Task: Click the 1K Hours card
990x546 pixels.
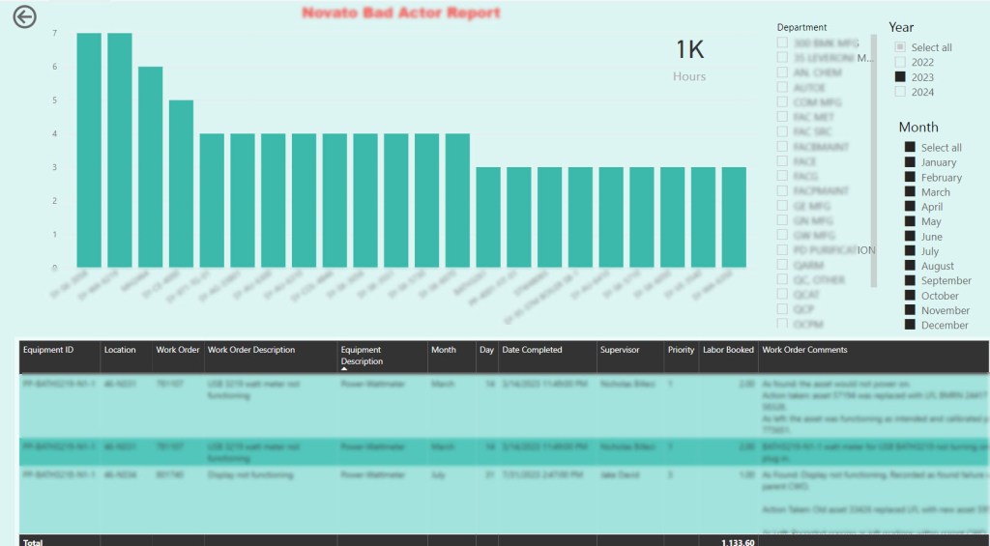Action: pos(689,60)
